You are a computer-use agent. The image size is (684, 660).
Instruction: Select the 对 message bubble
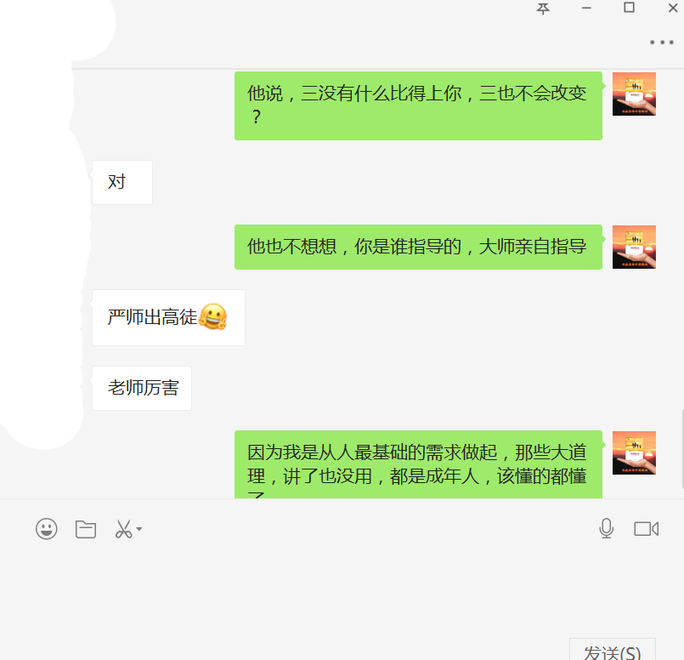(x=122, y=183)
